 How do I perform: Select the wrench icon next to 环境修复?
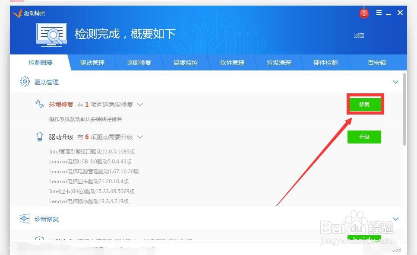(39, 104)
